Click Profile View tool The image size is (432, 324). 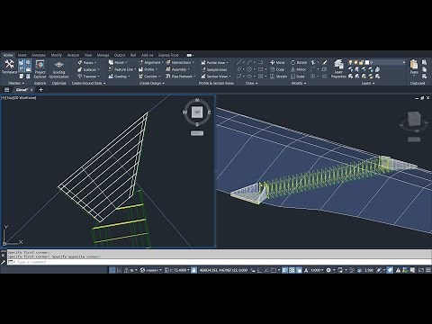pos(214,62)
